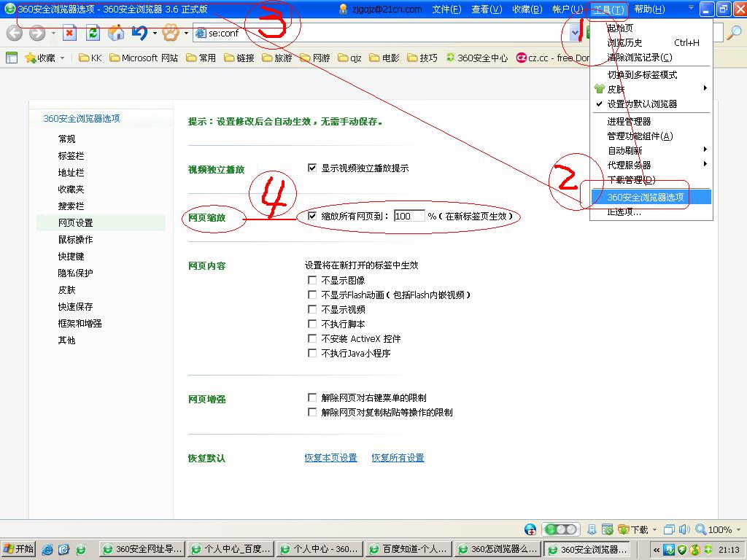
Task: Click the green shield tray icon
Action: click(x=682, y=550)
